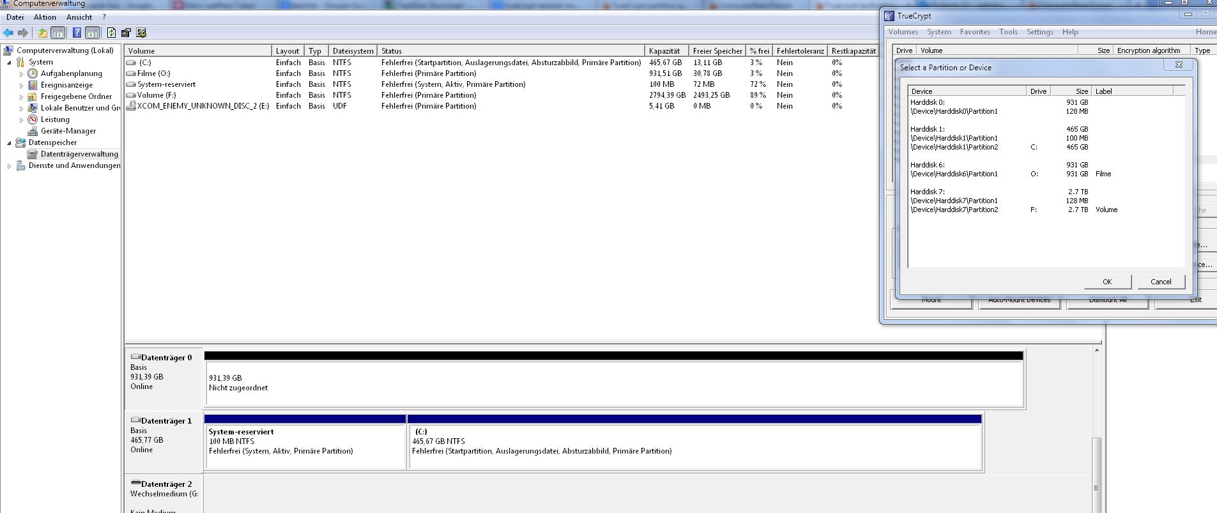Image resolution: width=1217 pixels, height=513 pixels.
Task: Open Help via the blue question-mark icon
Action: 77,33
